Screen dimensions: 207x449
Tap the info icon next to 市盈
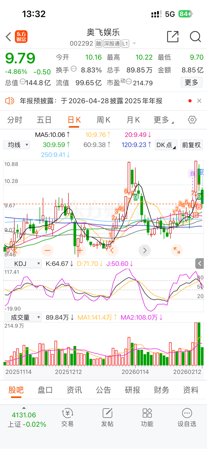tap(129, 82)
